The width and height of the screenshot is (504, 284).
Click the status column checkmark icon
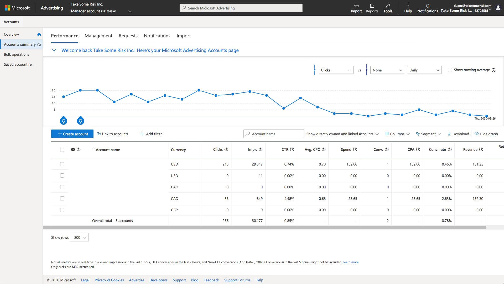pos(73,149)
